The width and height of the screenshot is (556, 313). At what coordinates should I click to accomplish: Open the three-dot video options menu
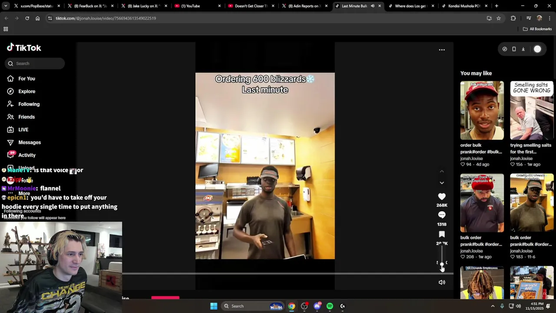(442, 50)
